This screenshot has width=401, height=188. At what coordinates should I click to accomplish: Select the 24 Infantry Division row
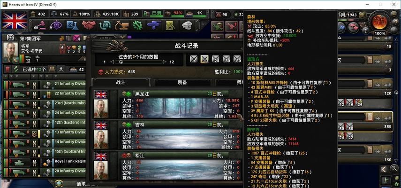point(44,113)
